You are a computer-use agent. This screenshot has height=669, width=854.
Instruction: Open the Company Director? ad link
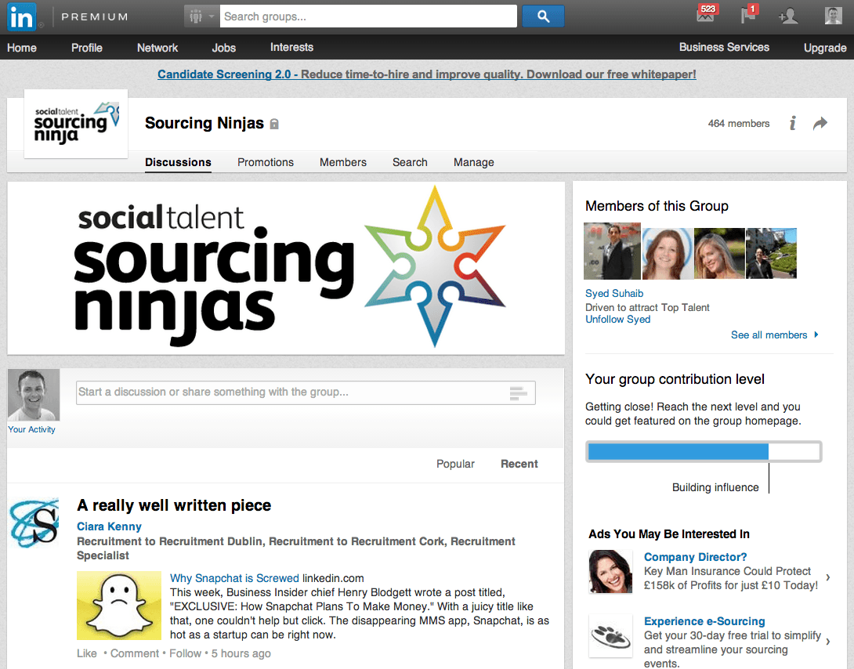coord(695,557)
